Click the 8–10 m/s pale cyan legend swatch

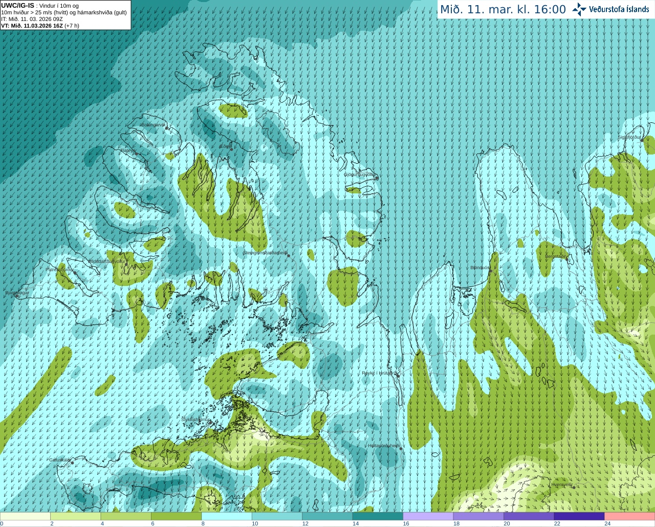(227, 516)
